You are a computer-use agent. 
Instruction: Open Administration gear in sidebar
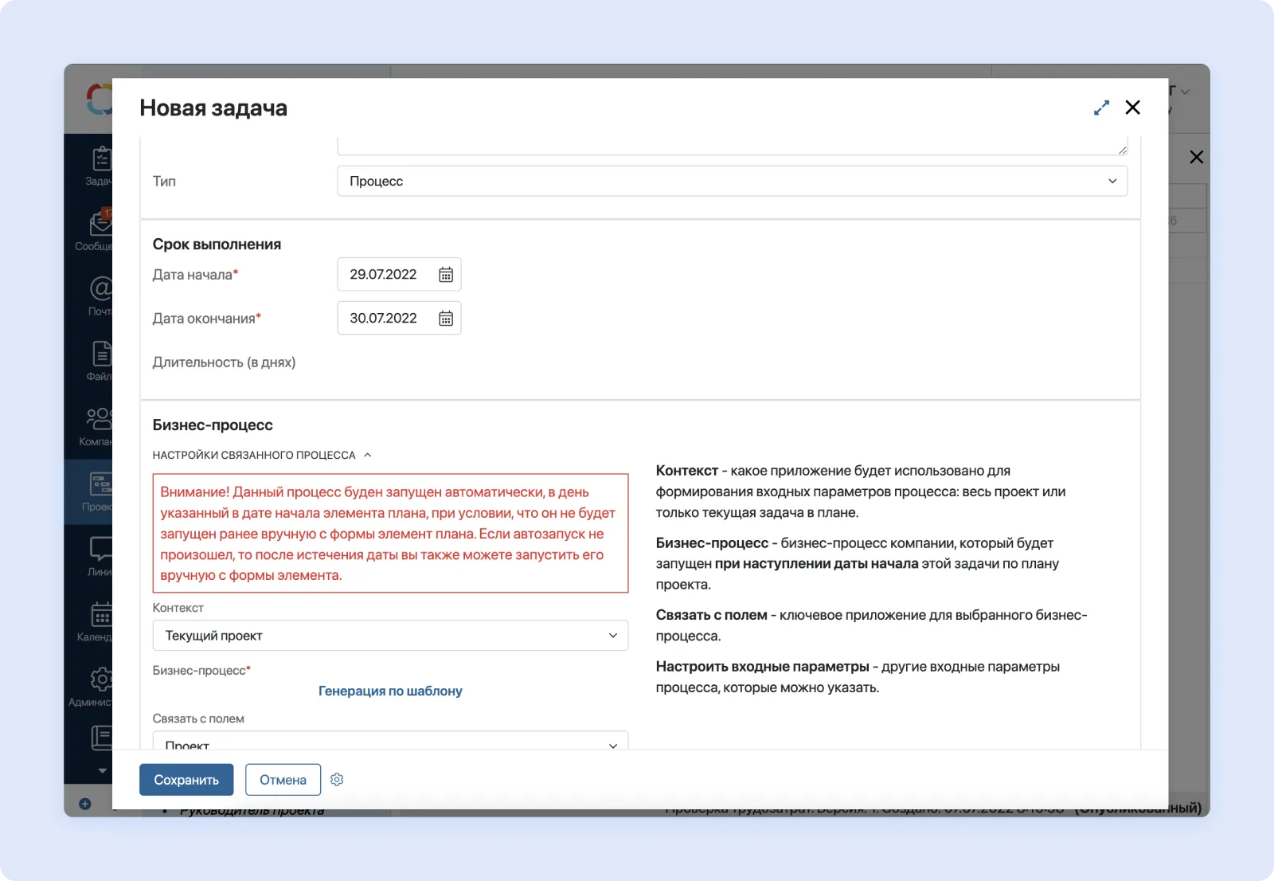pos(100,681)
